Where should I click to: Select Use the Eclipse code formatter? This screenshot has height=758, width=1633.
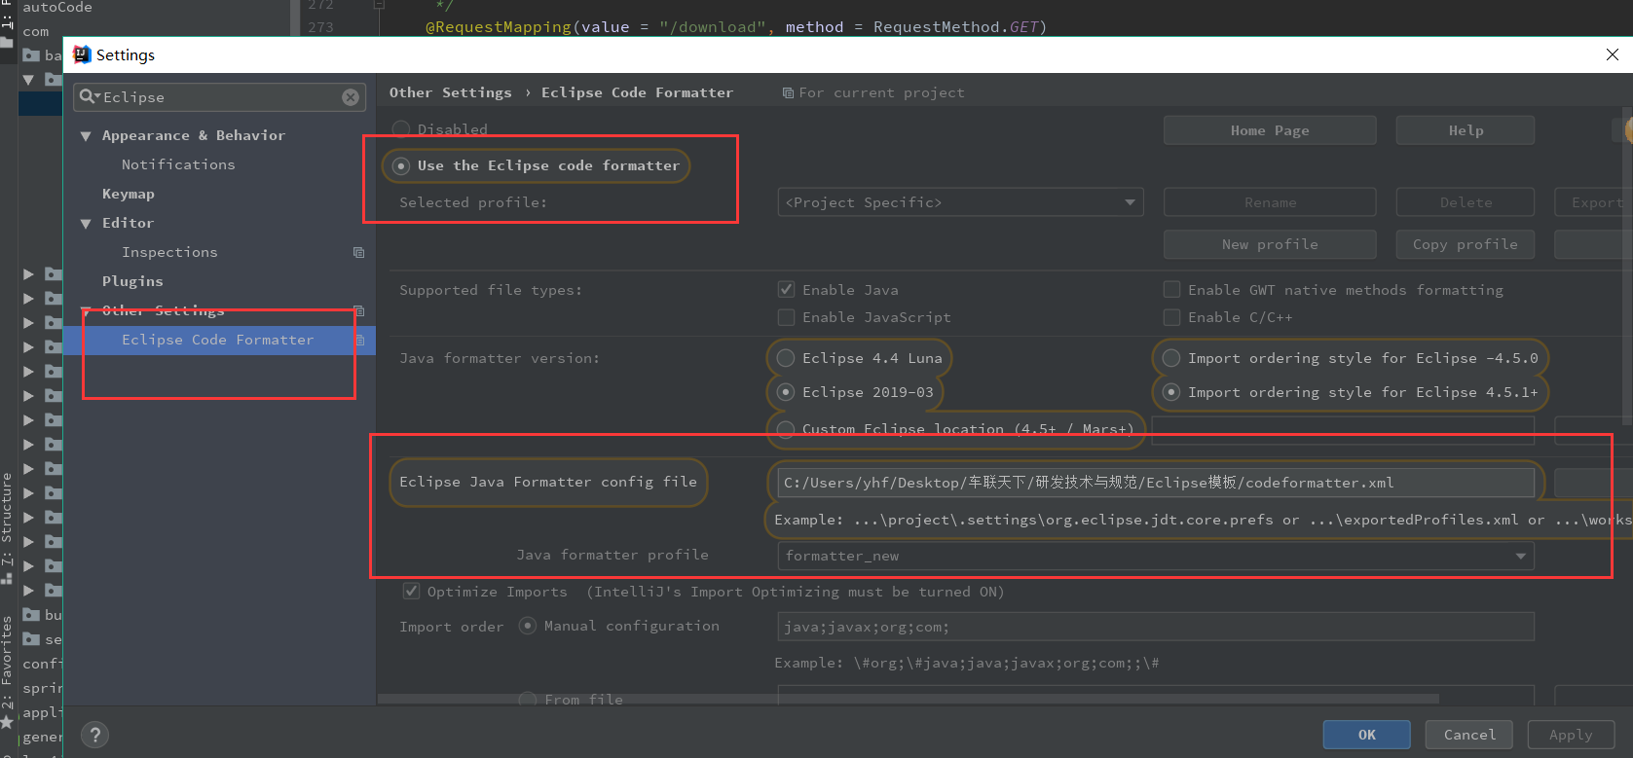pyautogui.click(x=401, y=166)
